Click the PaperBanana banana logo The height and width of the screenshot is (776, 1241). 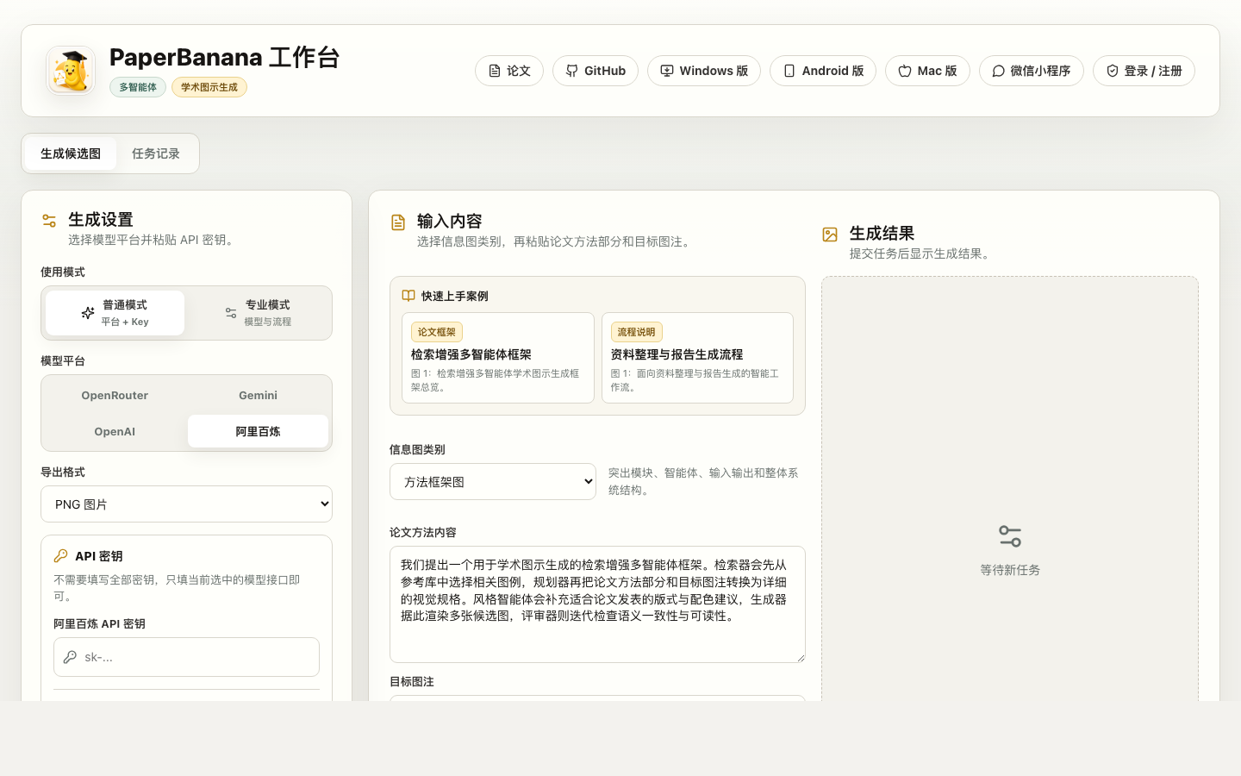coord(71,71)
